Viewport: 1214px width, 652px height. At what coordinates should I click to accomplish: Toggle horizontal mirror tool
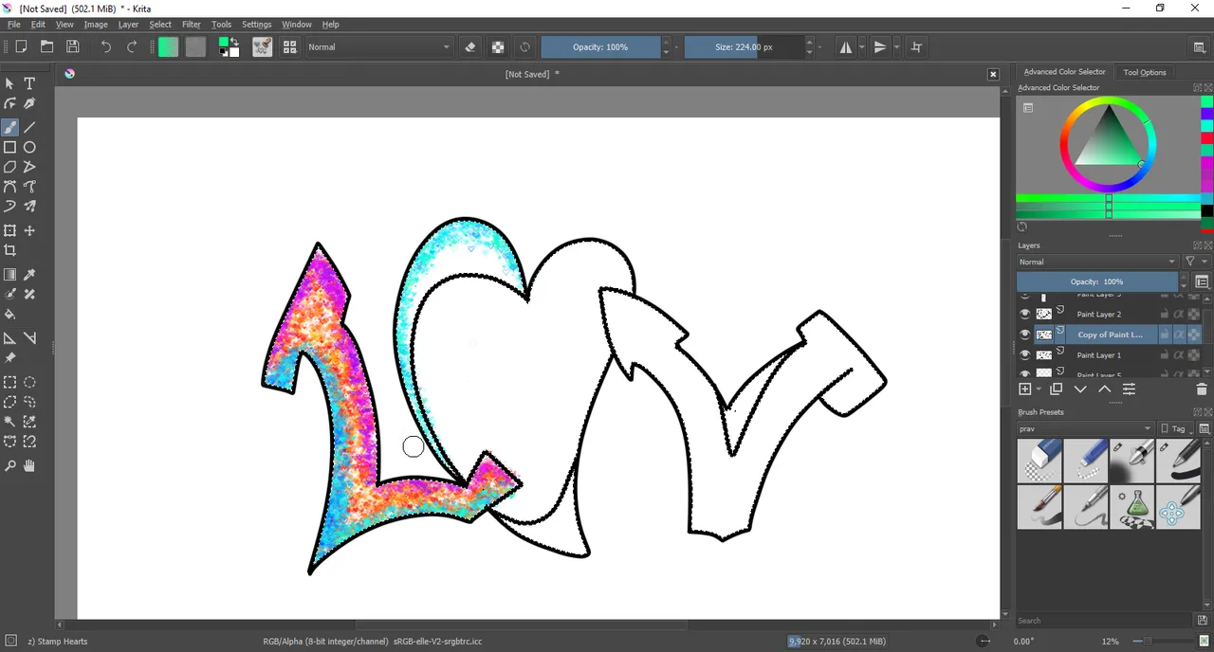pos(846,46)
